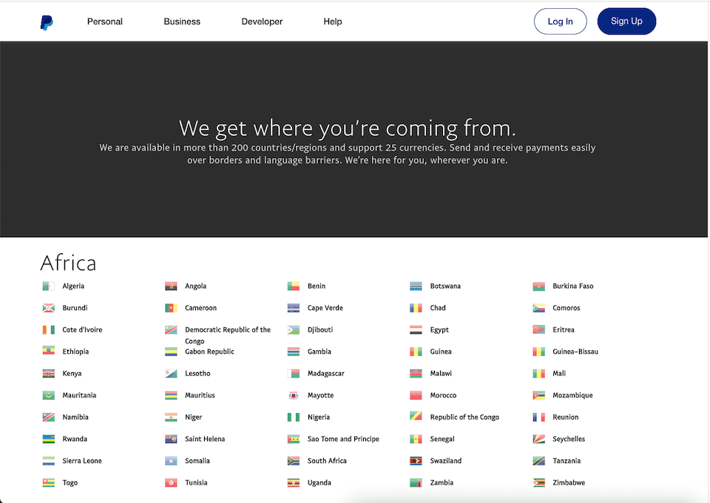Select the Botswana country link
Screen dimensions: 710x503
[x=444, y=286]
